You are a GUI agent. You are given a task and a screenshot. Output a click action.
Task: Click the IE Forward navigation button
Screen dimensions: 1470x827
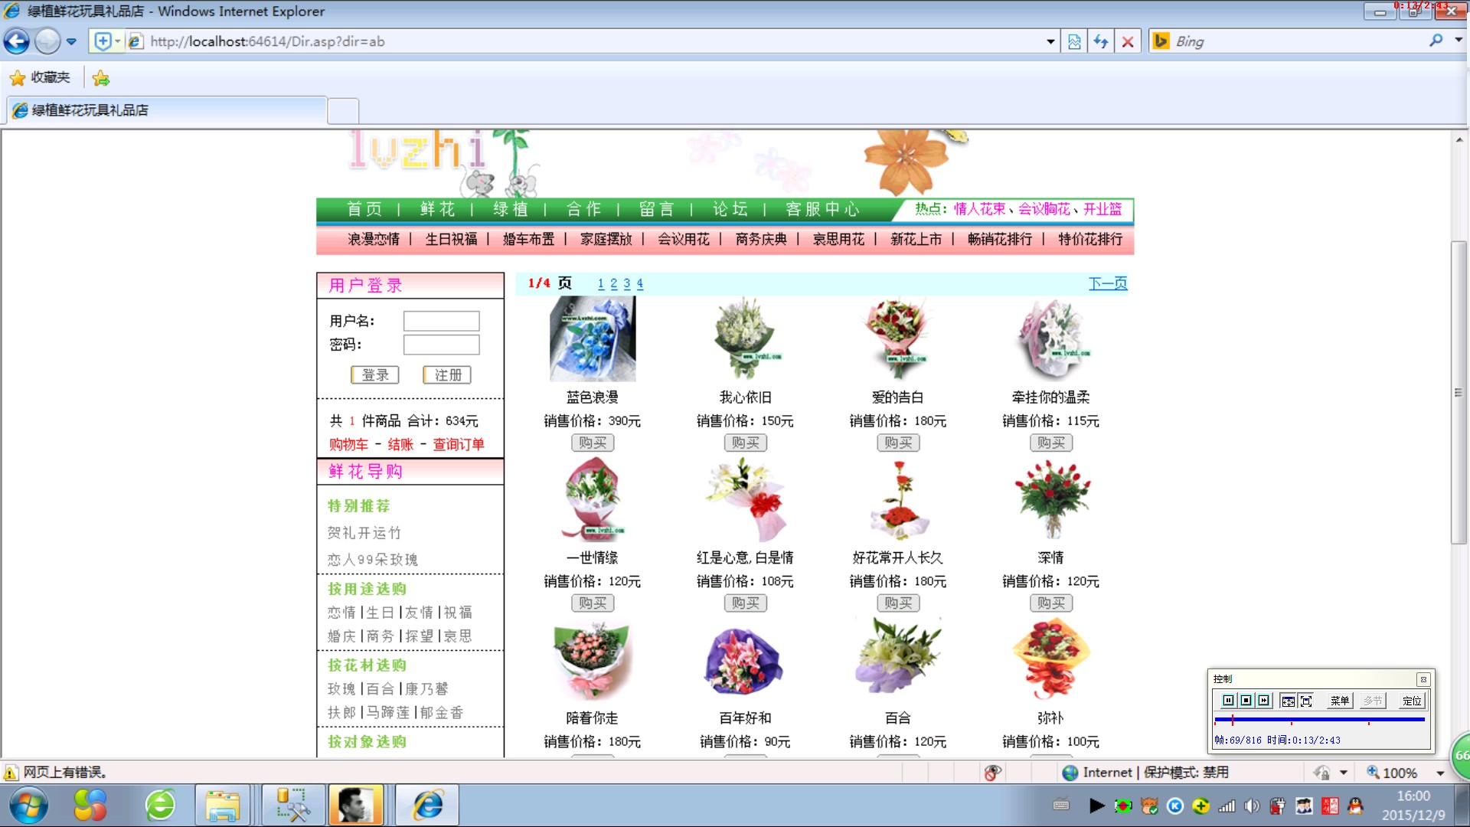click(x=47, y=41)
